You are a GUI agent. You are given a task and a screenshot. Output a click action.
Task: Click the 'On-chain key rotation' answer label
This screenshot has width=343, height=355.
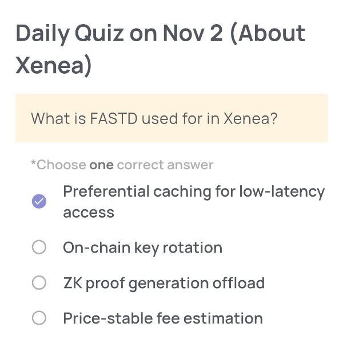(142, 248)
